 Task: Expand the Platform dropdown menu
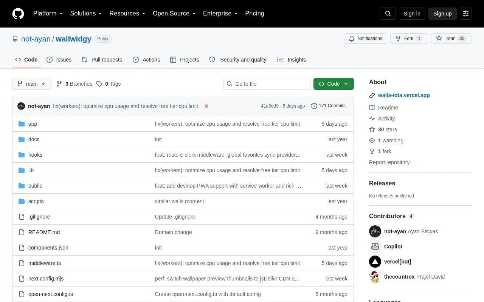click(x=48, y=14)
